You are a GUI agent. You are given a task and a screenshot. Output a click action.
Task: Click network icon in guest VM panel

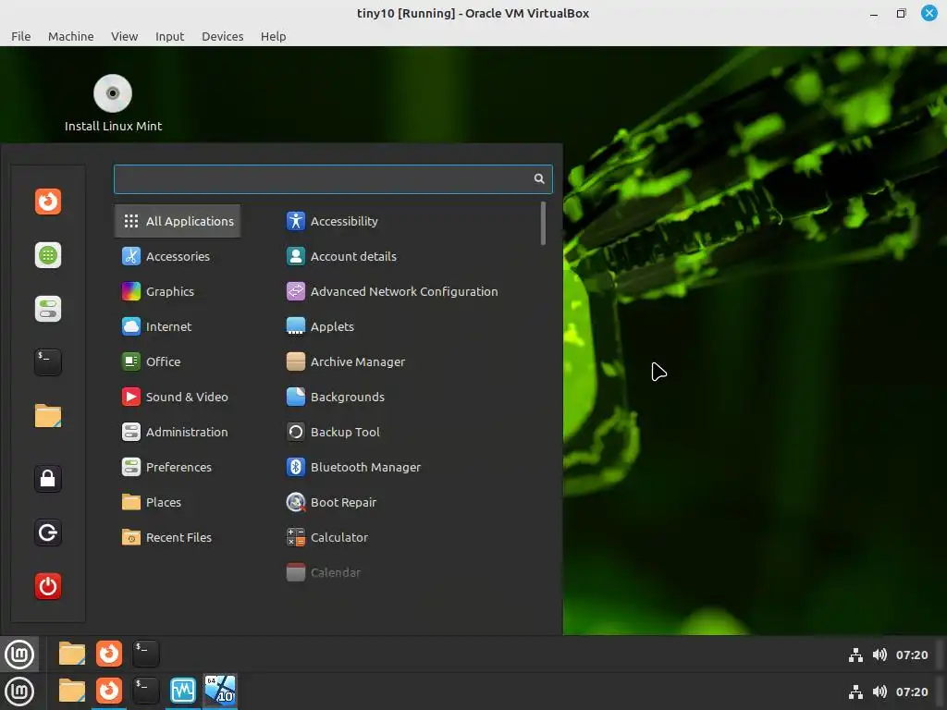[855, 655]
